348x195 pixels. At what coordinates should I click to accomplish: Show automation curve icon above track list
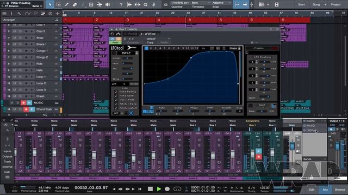[x=27, y=14]
